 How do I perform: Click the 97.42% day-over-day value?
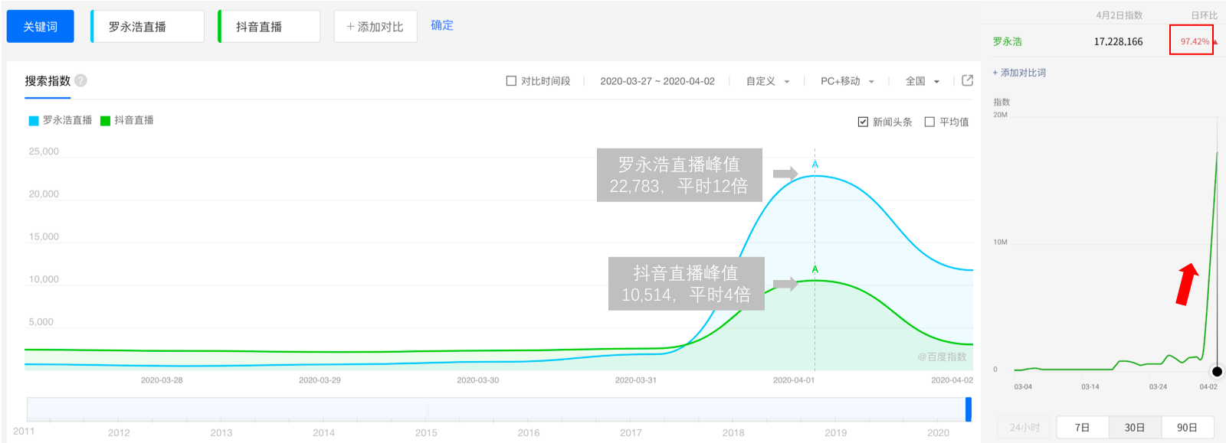pyautogui.click(x=1195, y=41)
